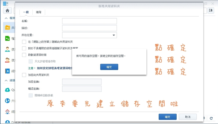Toggle hide subfolders from unauthorized users checkbox
The width and height of the screenshot is (218, 124).
[x=24, y=48]
